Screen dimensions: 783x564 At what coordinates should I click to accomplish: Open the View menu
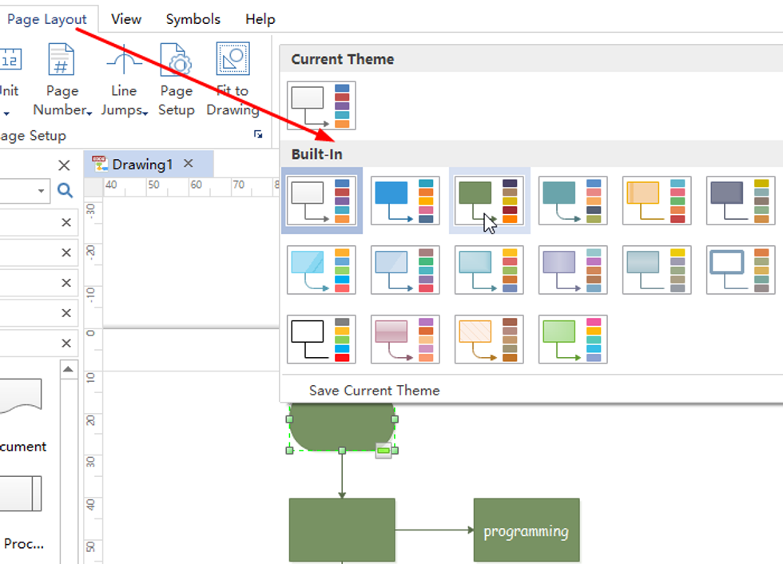click(x=125, y=18)
